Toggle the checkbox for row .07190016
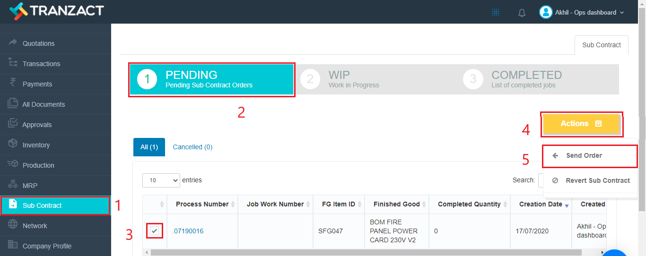Screen dimensions: 646x256 [x=155, y=231]
